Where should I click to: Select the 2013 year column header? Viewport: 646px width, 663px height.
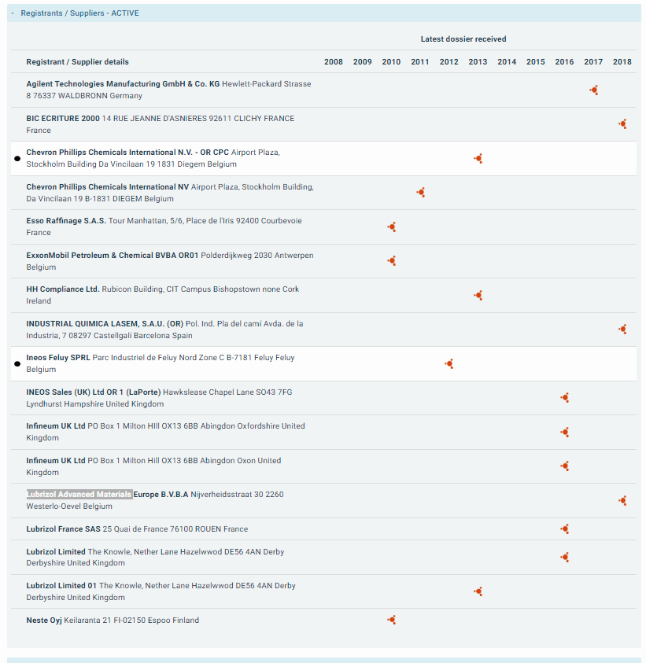(478, 61)
